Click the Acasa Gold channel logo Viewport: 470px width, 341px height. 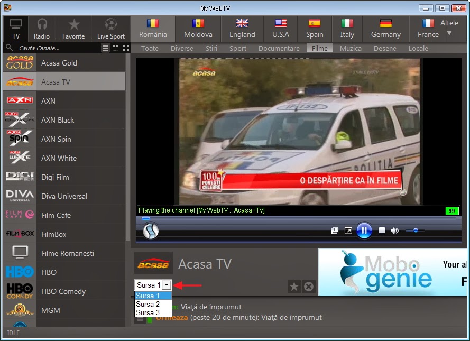[20, 62]
